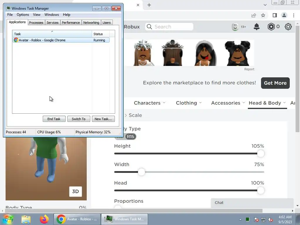Click the Width slider handle
The width and height of the screenshot is (300, 225).
142,172
